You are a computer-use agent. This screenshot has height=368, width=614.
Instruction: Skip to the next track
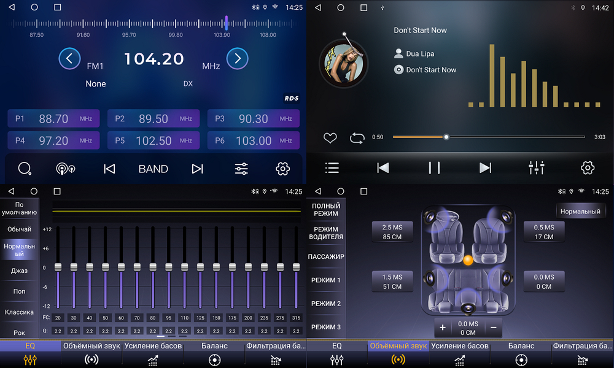point(484,167)
